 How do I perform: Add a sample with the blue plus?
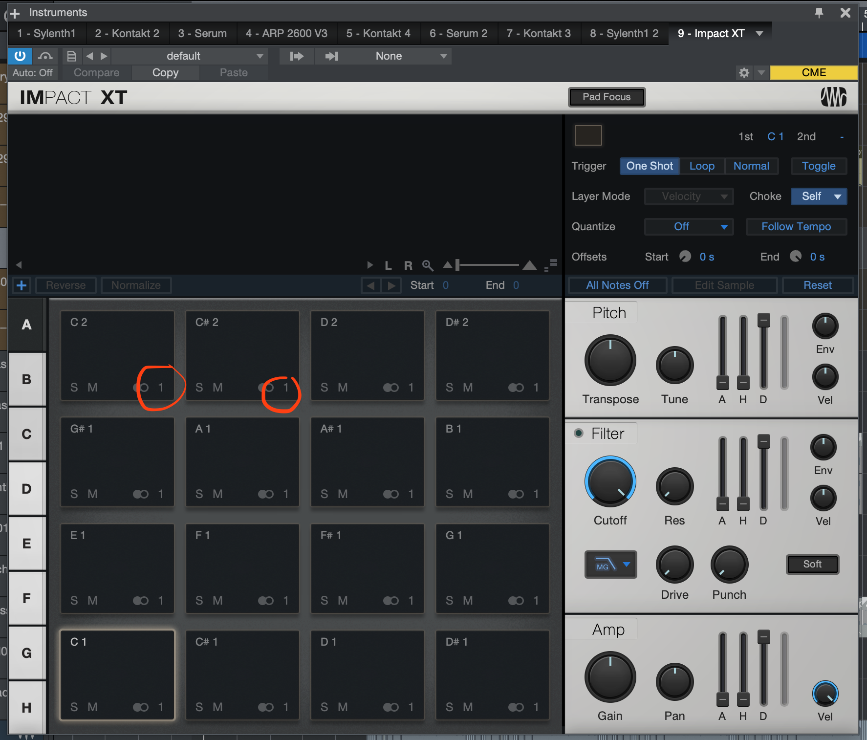coord(22,285)
